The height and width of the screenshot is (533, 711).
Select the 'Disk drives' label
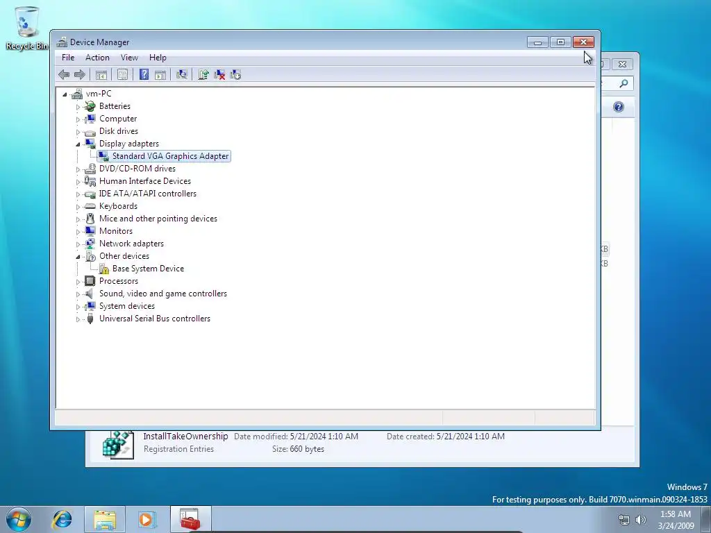[x=119, y=131]
